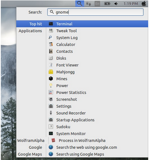Image resolution: width=149 pixels, height=160 pixels.
Task: Click the Mahjongg text label
Action: point(65,72)
